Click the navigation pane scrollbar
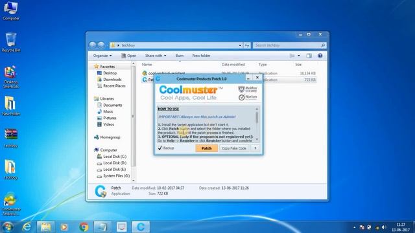This screenshot has height=233, width=415. (133, 116)
